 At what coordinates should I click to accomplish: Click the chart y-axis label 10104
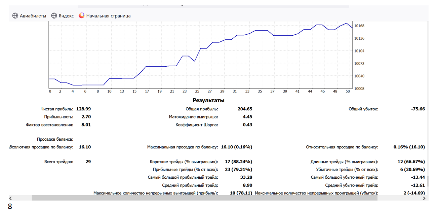coord(359,51)
